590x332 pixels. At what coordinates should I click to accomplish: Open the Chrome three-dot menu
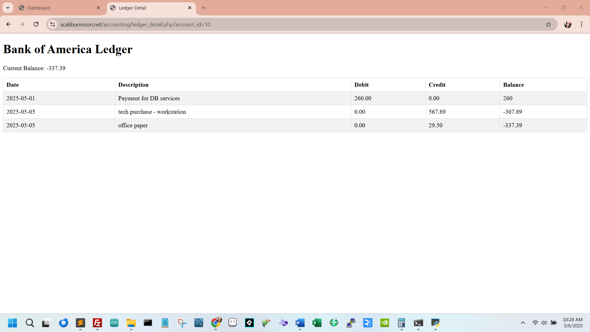[x=582, y=24]
